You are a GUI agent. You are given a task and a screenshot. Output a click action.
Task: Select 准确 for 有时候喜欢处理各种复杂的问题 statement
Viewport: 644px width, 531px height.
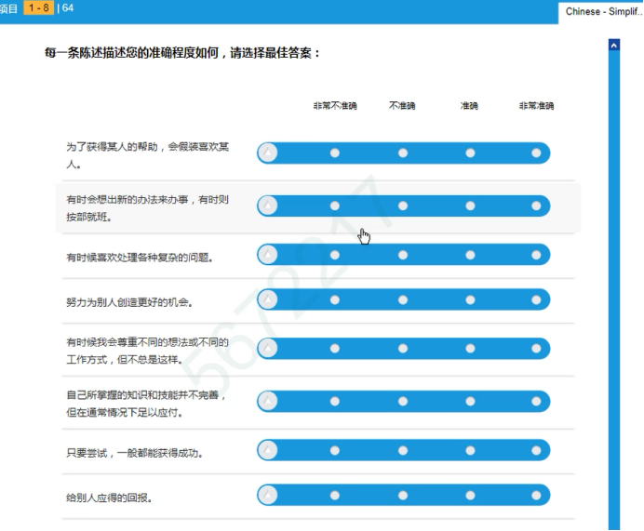(x=470, y=255)
